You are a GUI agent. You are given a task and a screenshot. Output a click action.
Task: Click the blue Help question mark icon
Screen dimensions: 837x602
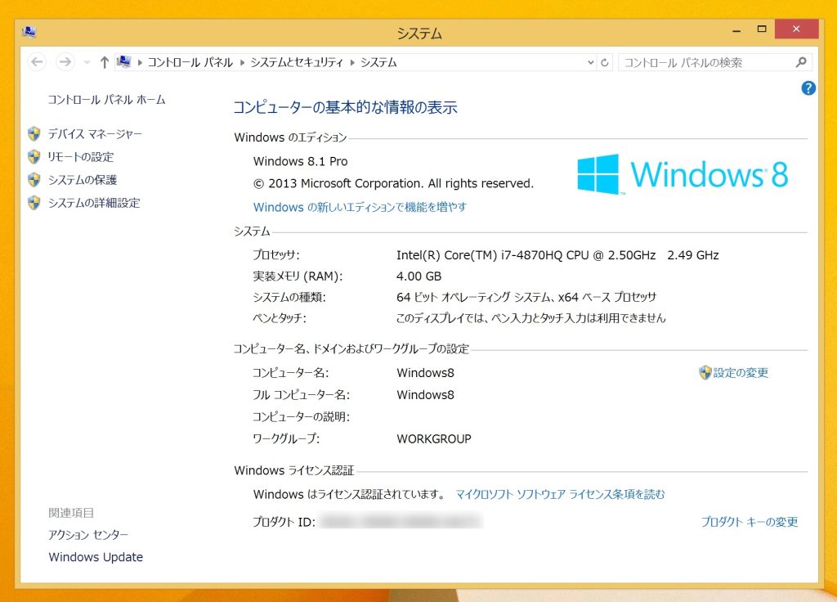[x=808, y=88]
